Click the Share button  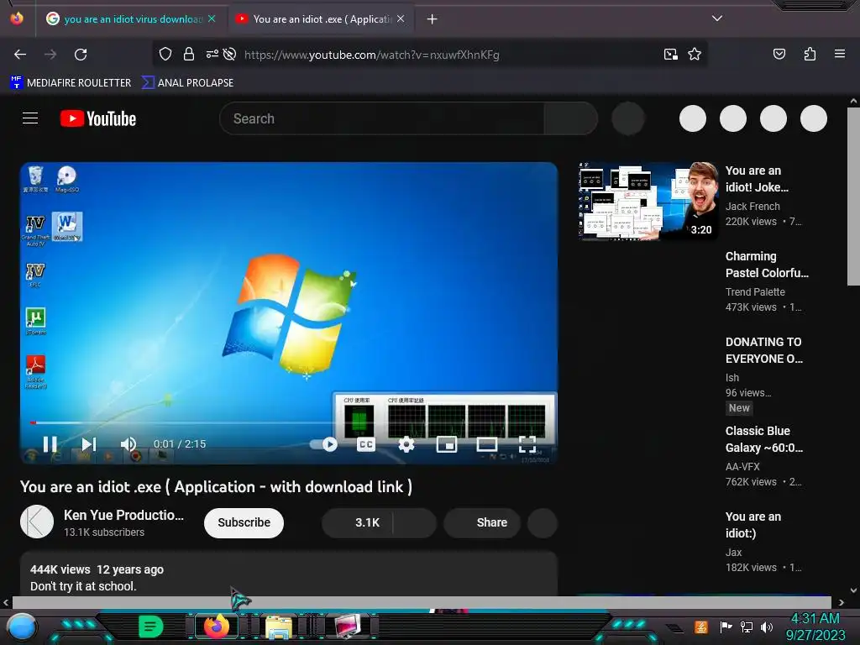(x=482, y=522)
